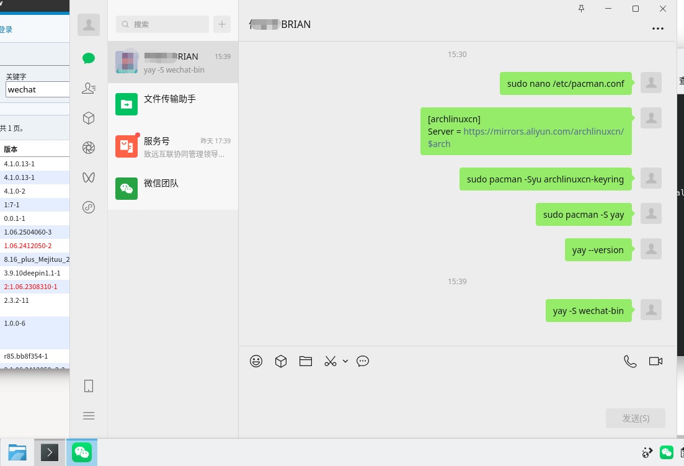684x466 pixels.
Task: Select the Moments aperture icon in the sidebar
Action: (89, 148)
